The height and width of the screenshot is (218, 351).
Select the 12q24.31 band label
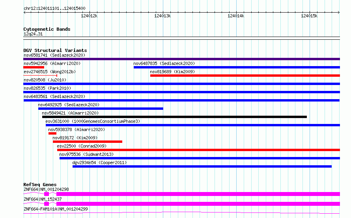point(33,34)
